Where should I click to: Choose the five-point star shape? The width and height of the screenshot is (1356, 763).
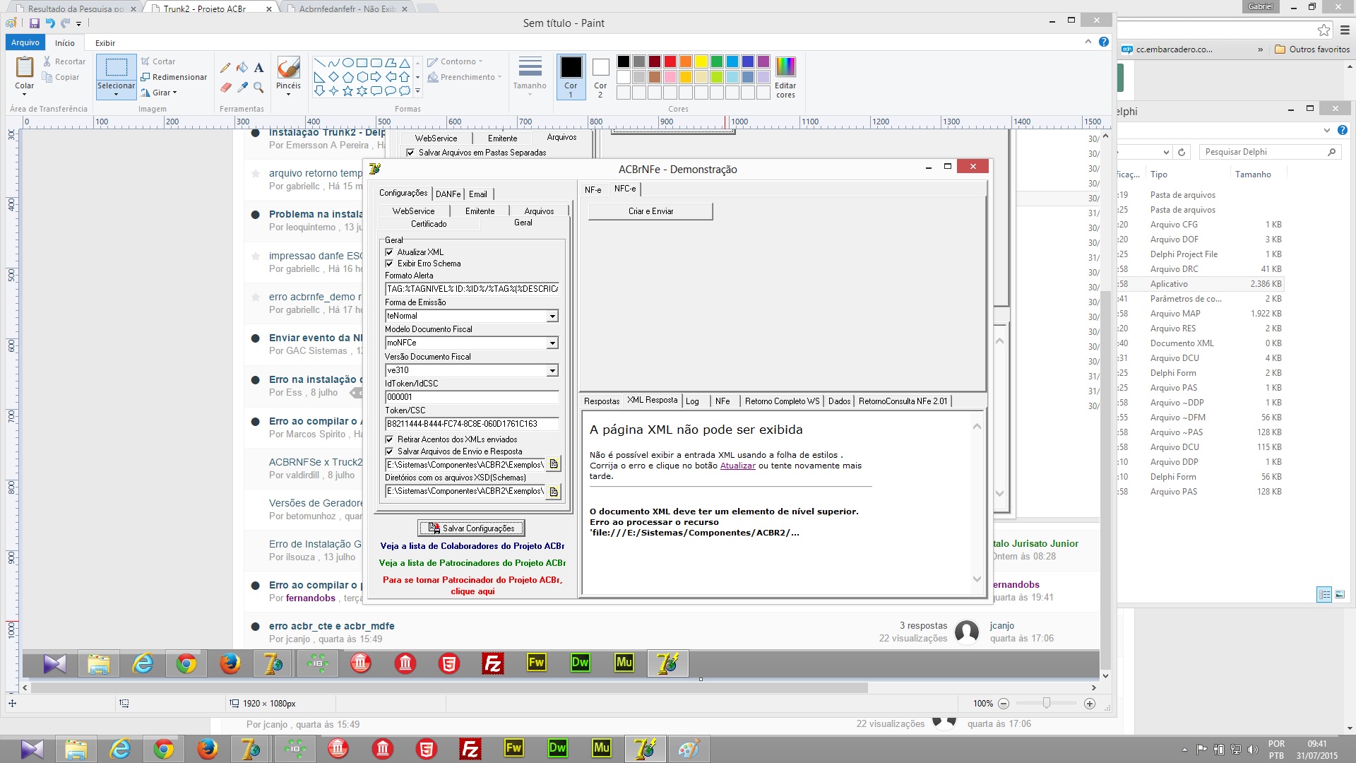347,91
